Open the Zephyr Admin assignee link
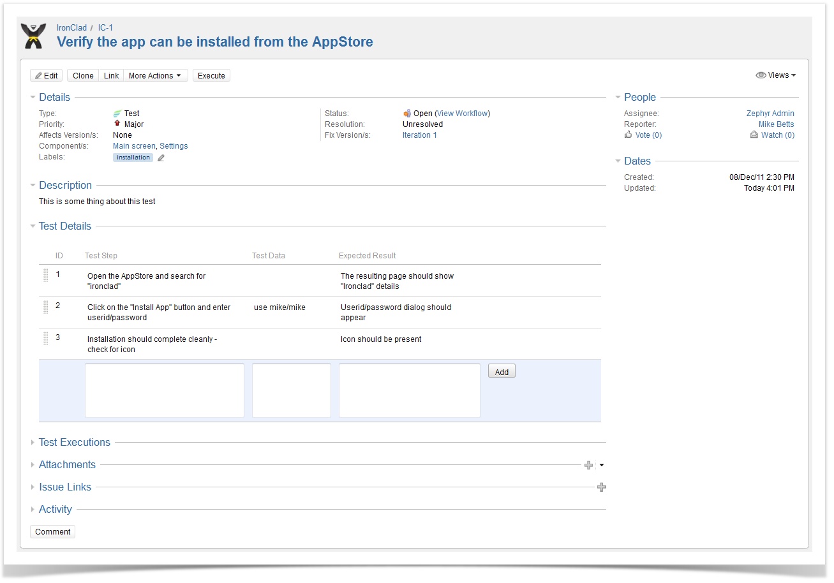This screenshot has height=583, width=834. click(770, 114)
